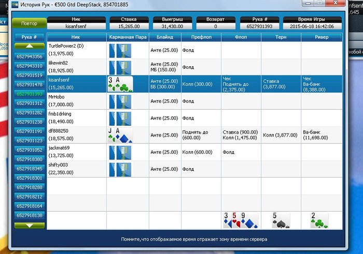
Task: Click shifty003 player name
Action: point(58,165)
